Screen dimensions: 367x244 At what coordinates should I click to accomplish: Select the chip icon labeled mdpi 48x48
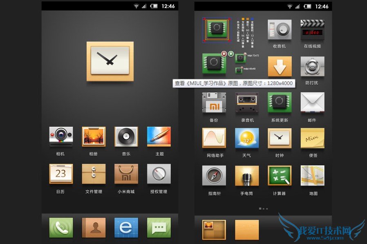[x=239, y=70]
